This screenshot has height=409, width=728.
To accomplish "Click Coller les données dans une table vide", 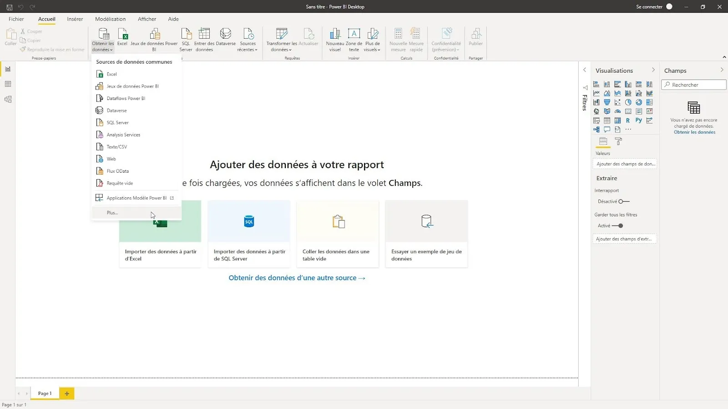I will 338,234.
